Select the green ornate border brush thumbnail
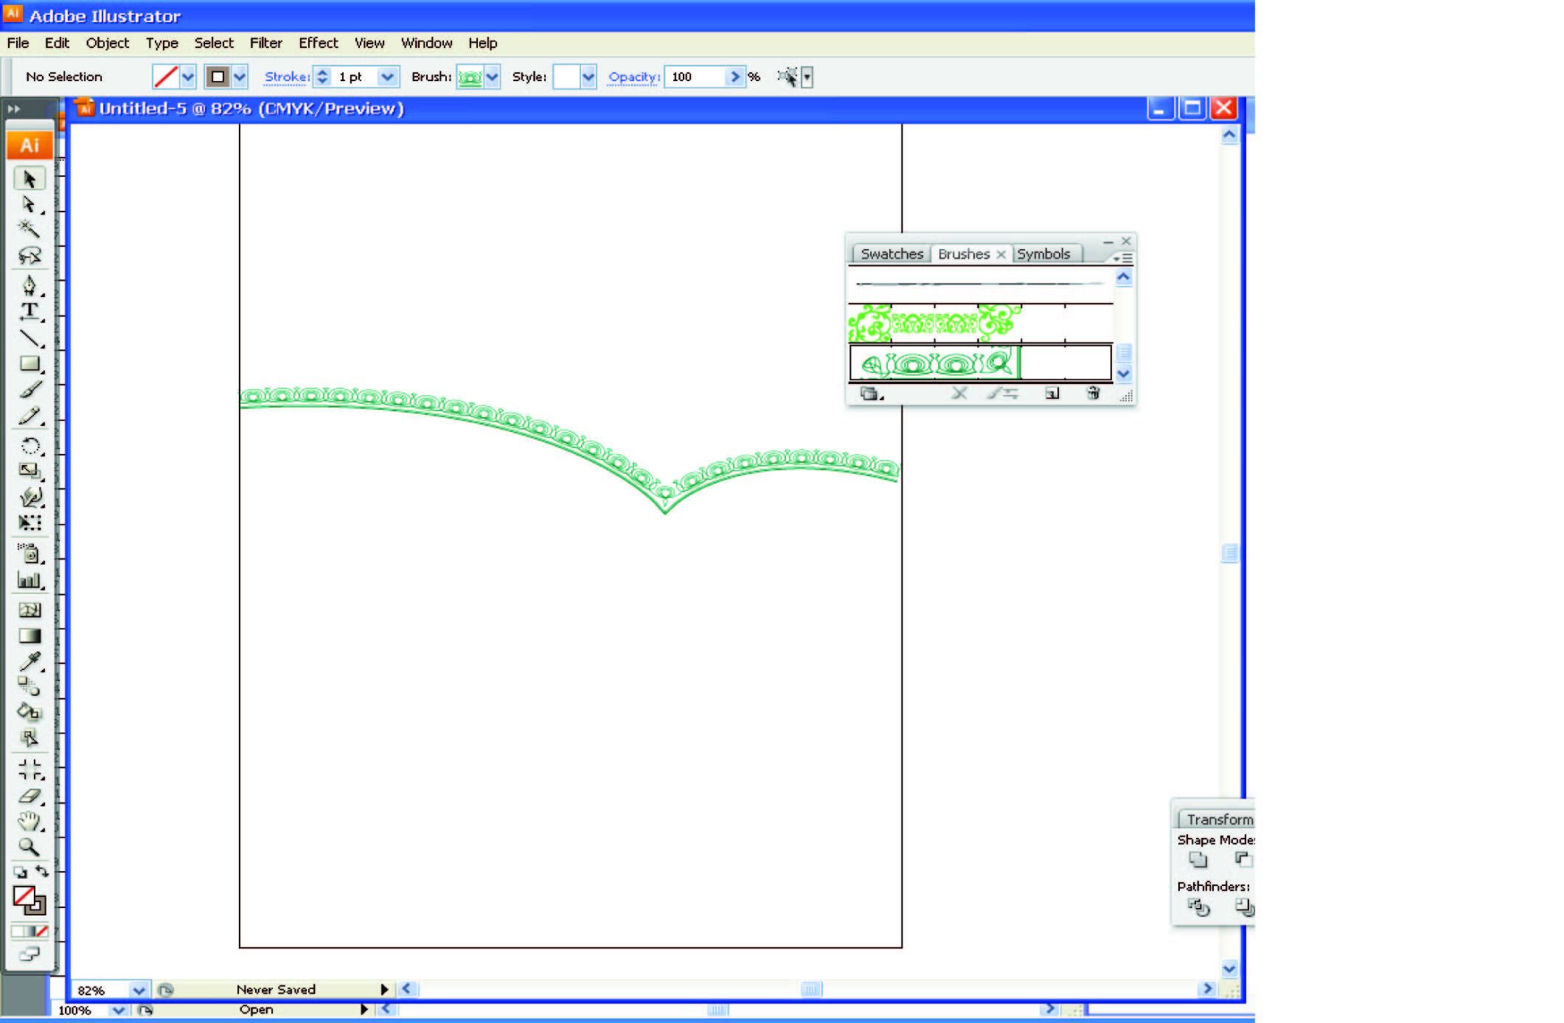This screenshot has height=1023, width=1564. 934,324
